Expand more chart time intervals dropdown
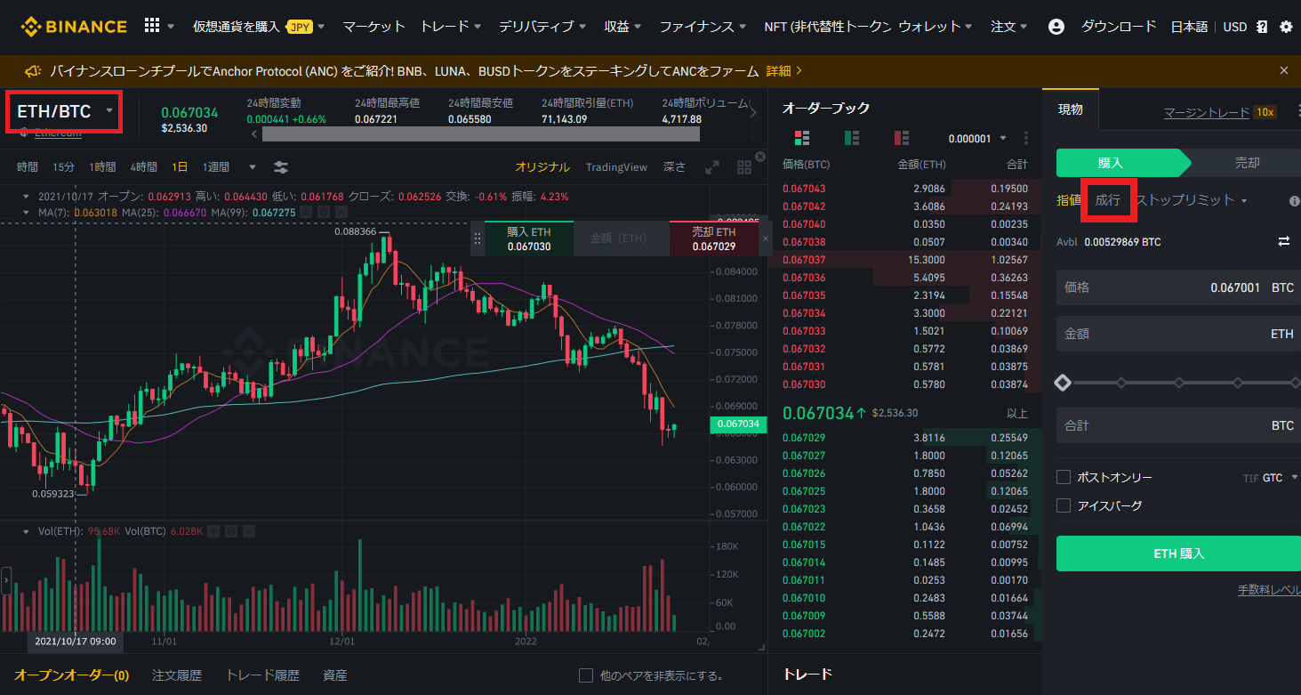Screen dimensions: 1301x695 click(253, 167)
